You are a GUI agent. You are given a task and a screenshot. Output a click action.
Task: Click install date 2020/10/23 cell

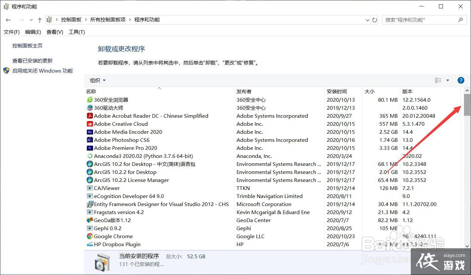pos(341,236)
